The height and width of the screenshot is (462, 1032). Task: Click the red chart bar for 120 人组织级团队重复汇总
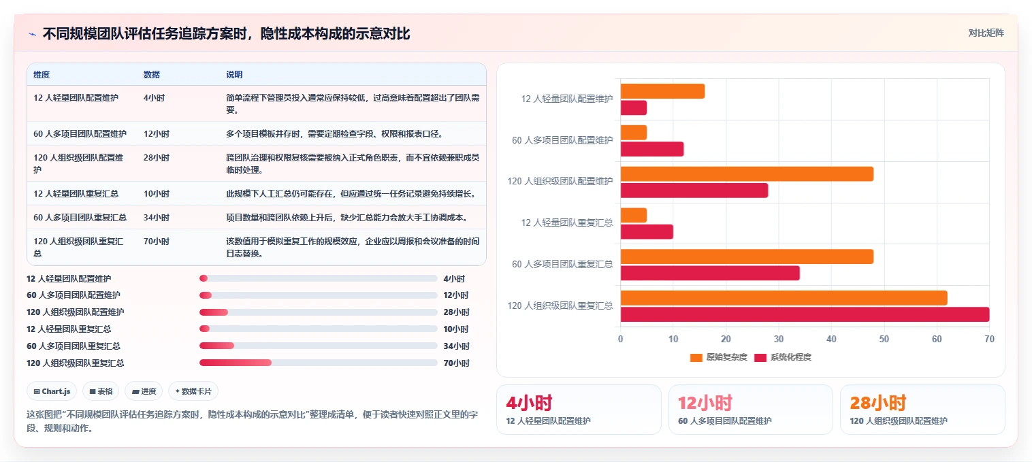pos(805,314)
